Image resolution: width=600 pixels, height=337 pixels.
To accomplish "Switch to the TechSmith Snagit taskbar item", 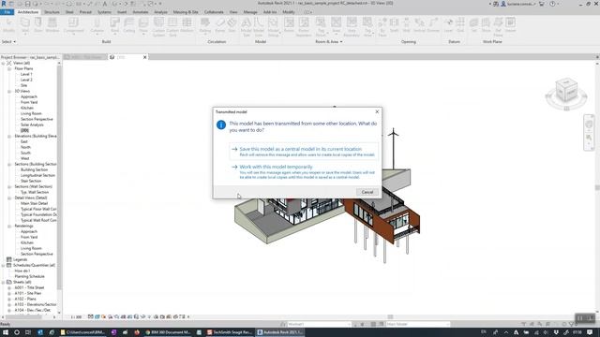I will [230, 332].
